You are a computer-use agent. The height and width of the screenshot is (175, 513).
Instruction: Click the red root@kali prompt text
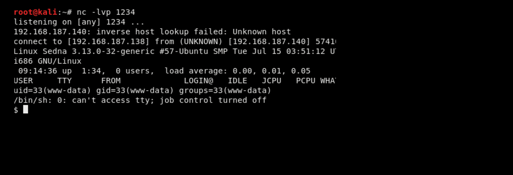coord(35,12)
